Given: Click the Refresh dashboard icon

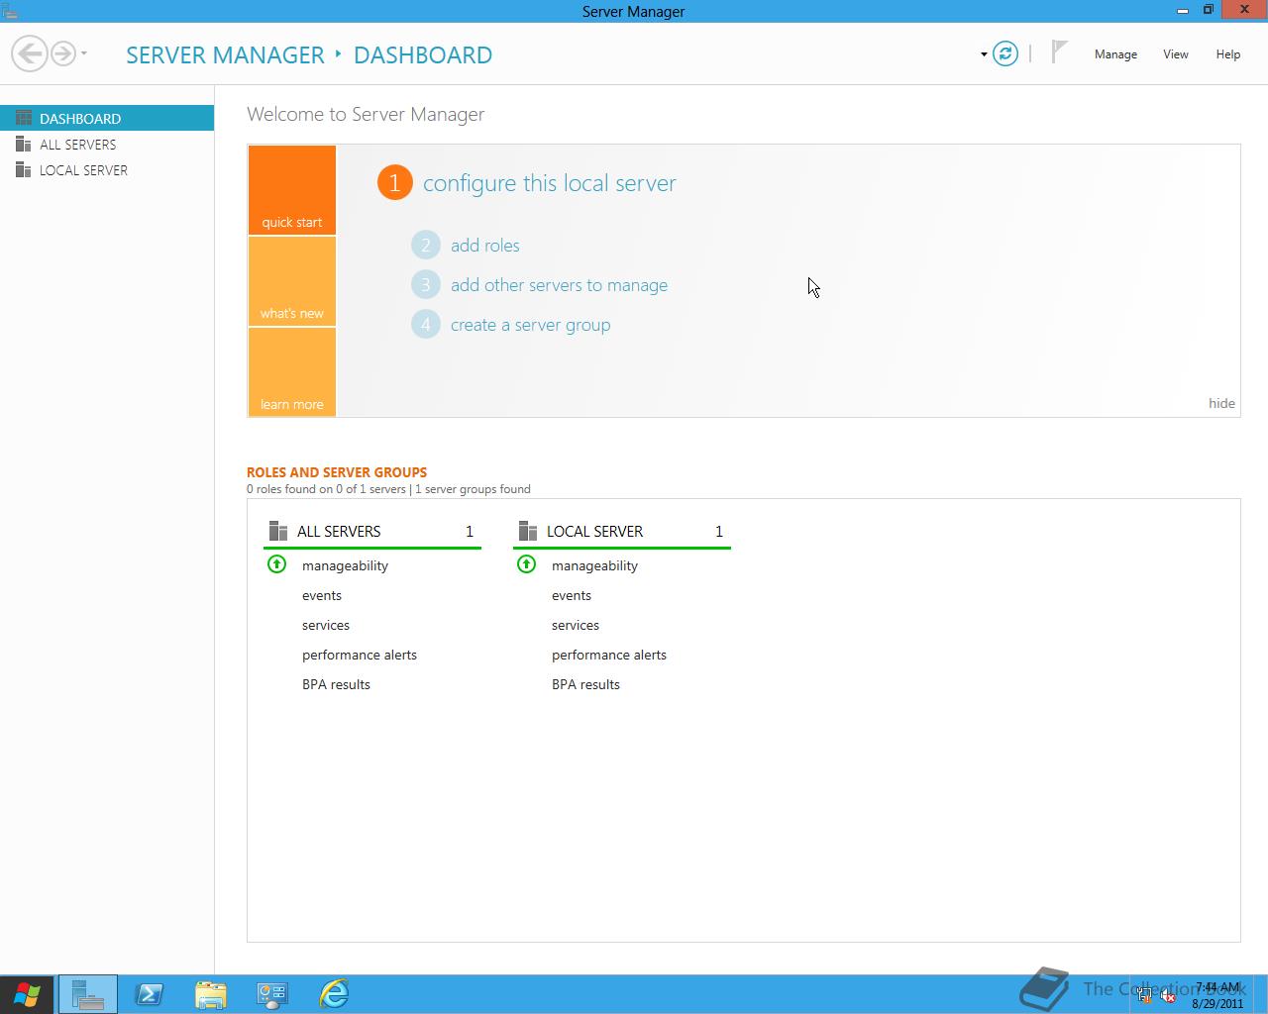Looking at the screenshot, I should [x=1005, y=53].
